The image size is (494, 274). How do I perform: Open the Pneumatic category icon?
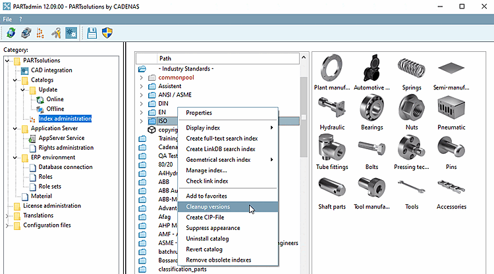[451, 106]
